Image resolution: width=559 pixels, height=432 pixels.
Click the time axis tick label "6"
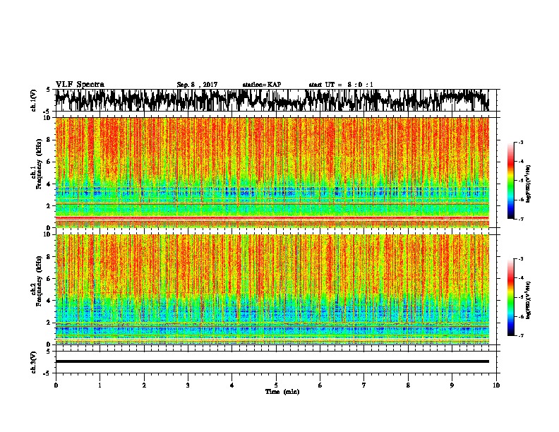[320, 385]
